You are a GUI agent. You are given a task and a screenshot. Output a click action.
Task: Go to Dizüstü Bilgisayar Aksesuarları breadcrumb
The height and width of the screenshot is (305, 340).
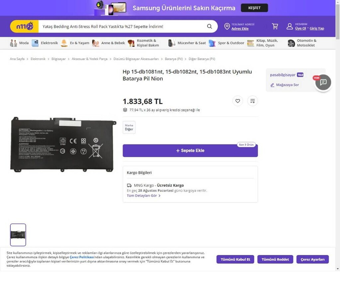pos(136,59)
